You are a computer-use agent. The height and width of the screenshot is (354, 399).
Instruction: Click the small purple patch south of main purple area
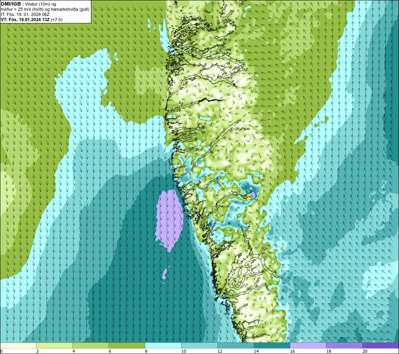[165, 273]
